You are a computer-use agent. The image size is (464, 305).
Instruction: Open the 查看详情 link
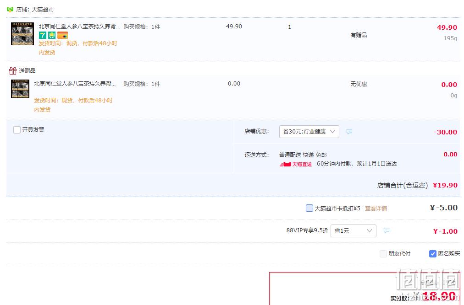point(376,209)
